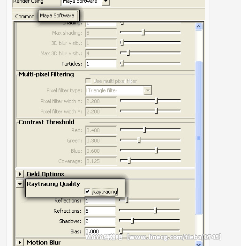The width and height of the screenshot is (241, 246).
Task: Click the 3D blur visib. value field
Action: click(x=101, y=43)
